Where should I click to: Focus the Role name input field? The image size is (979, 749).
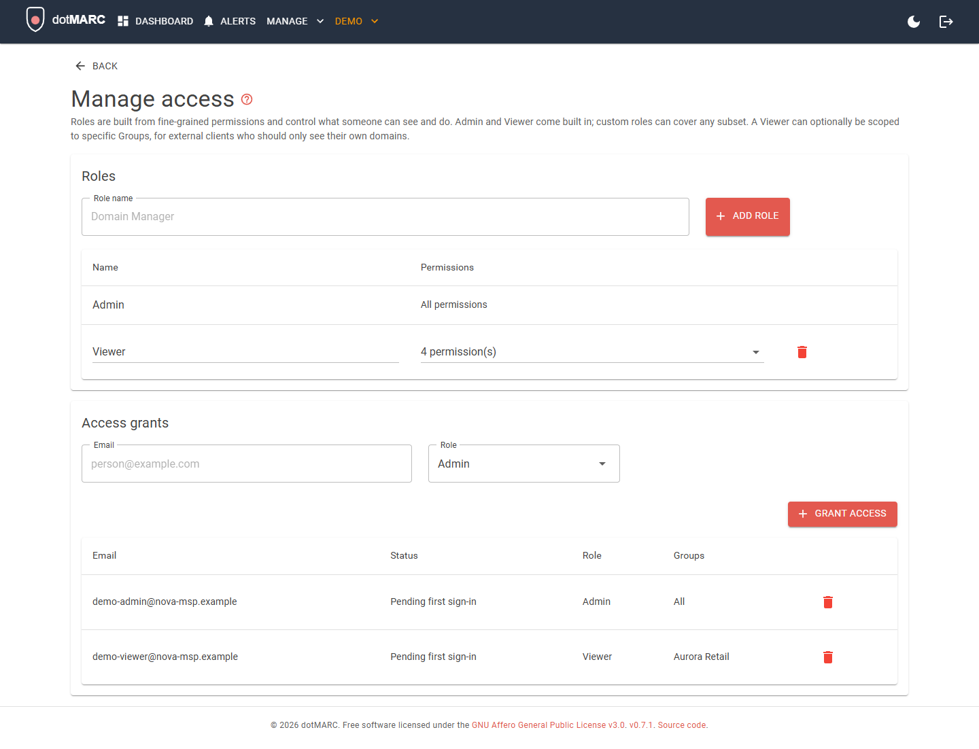pyautogui.click(x=385, y=217)
